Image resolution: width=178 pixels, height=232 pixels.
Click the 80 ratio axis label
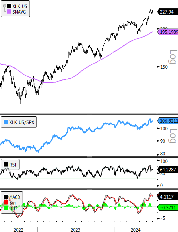point(162,154)
